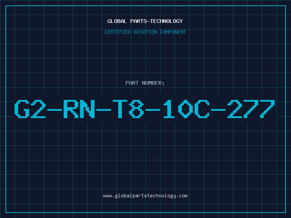
Task: Click the 277 segment of the part number
Action: 251,109
